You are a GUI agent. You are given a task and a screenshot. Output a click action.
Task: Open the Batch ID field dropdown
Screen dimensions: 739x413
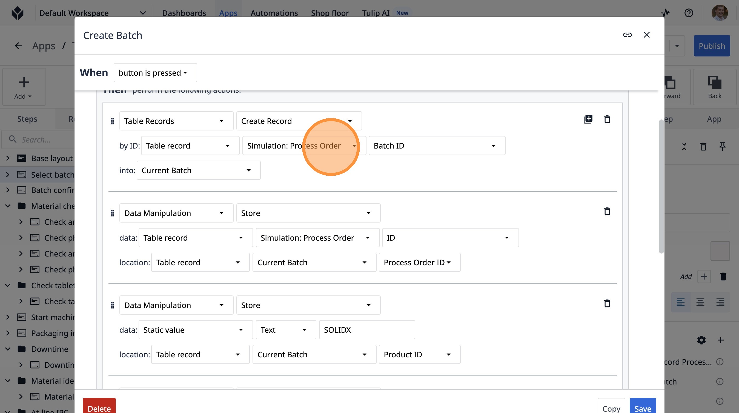point(437,146)
